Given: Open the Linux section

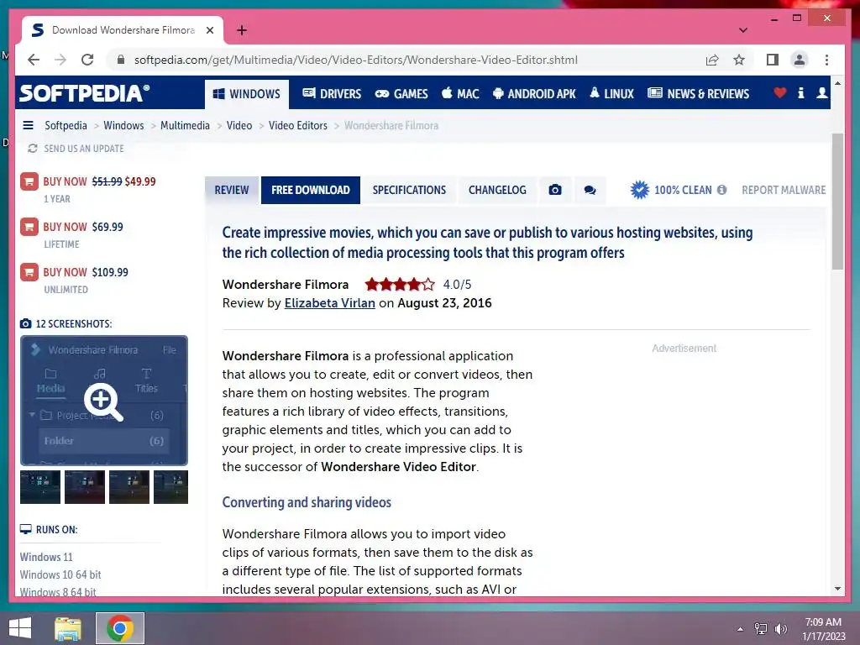Looking at the screenshot, I should click(x=611, y=94).
